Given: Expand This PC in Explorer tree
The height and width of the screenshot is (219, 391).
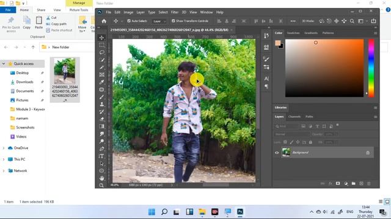Looking at the screenshot, I should click(4, 159).
